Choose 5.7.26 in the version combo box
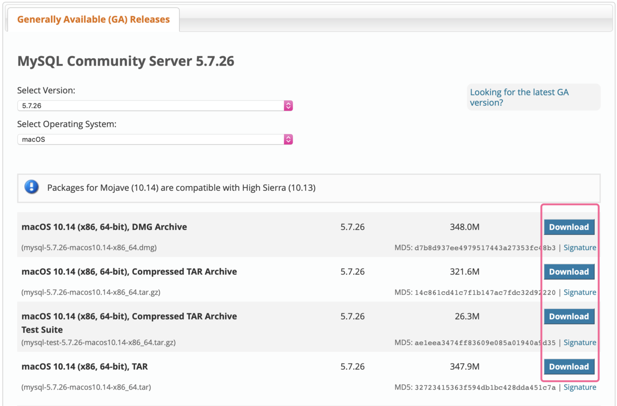 154,105
